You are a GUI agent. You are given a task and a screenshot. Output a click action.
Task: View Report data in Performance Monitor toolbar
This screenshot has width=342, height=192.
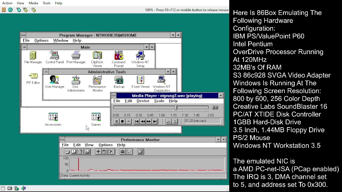click(87, 152)
